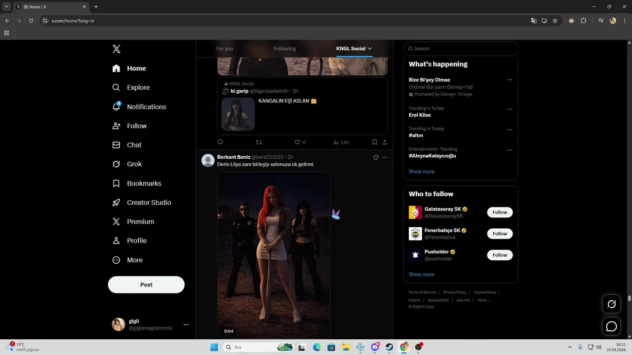The image size is (632, 355).
Task: Open the quoted post thumbnail image
Action: [238, 114]
